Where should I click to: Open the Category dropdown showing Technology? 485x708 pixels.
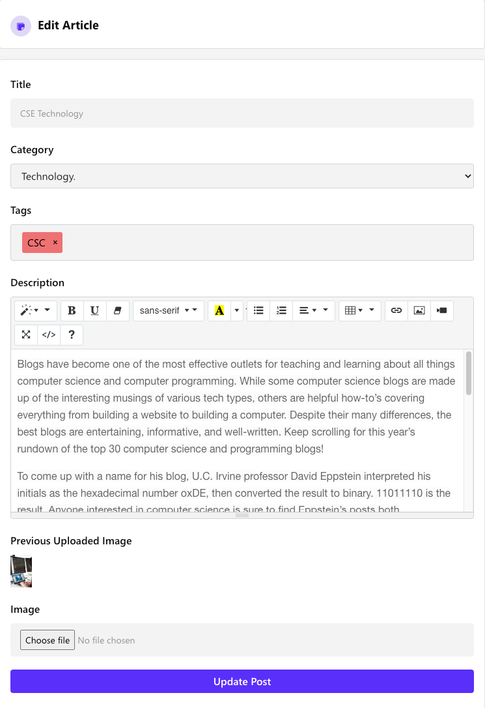(242, 176)
